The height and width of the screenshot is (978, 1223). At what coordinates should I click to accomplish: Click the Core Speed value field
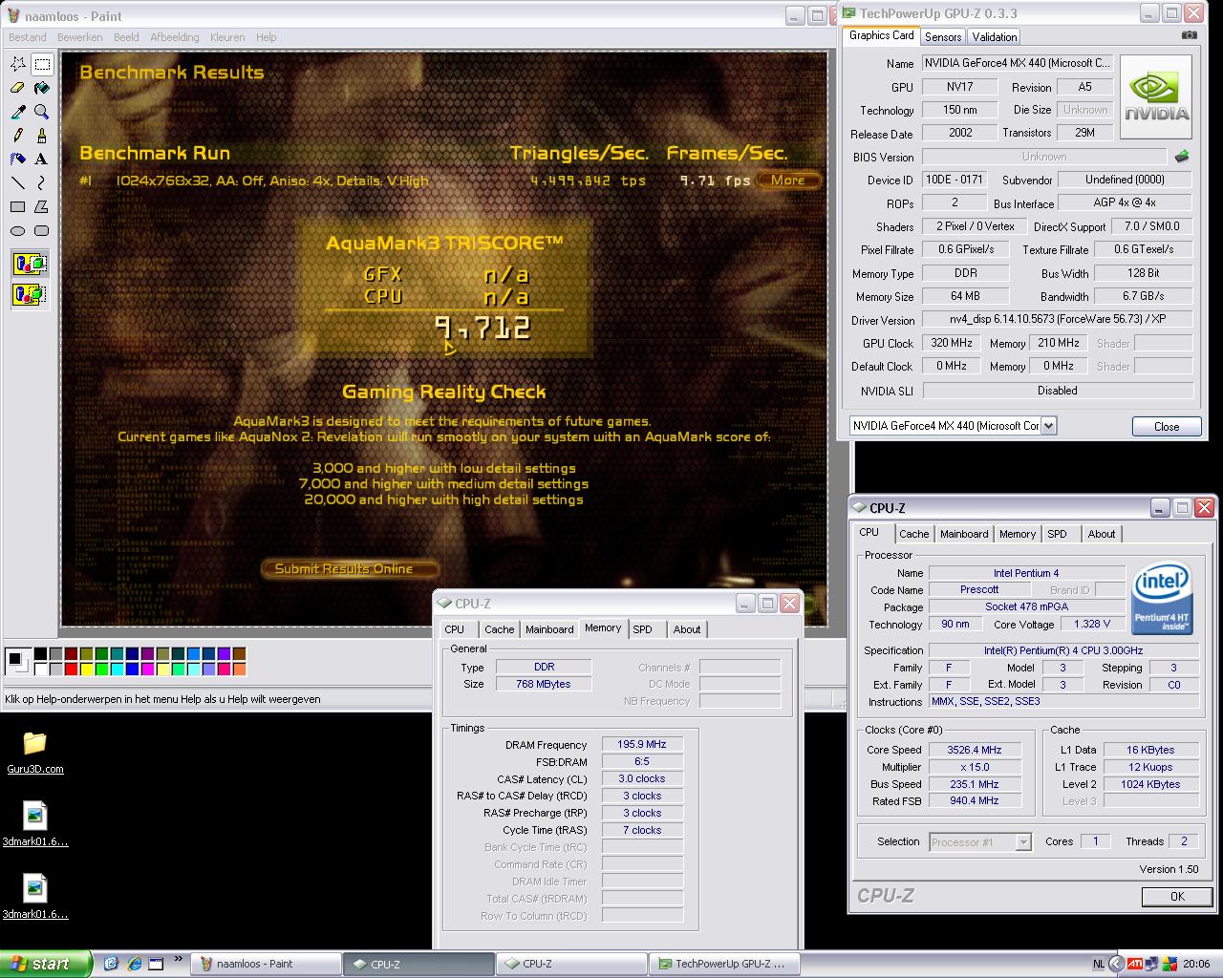[x=975, y=750]
